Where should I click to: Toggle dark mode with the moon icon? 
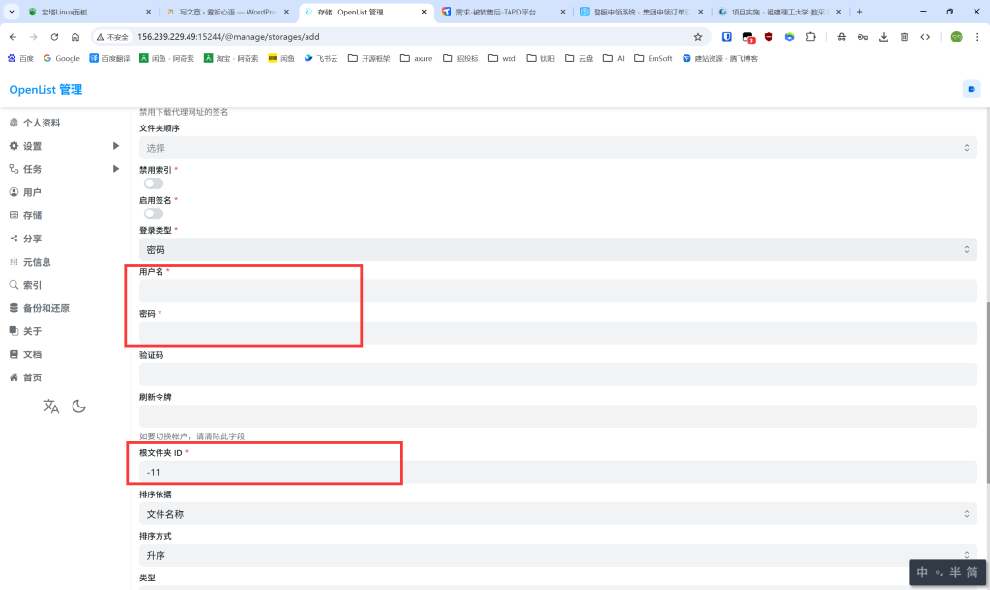point(78,407)
